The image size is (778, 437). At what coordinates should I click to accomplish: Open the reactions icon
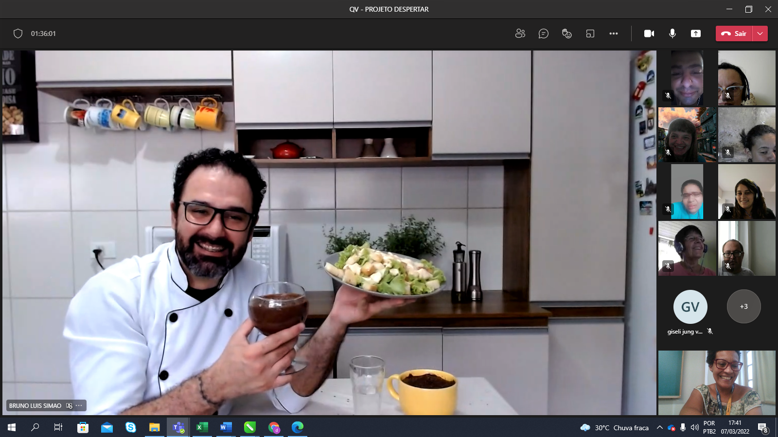coord(566,34)
